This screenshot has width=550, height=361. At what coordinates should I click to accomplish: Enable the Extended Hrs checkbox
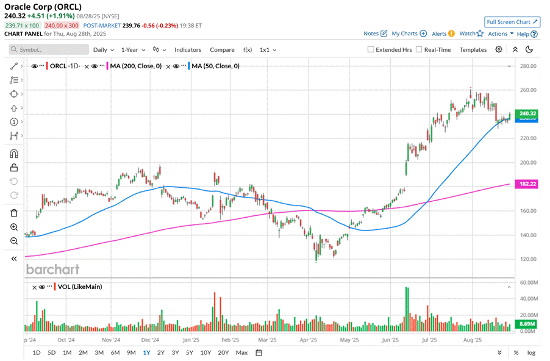coord(370,49)
